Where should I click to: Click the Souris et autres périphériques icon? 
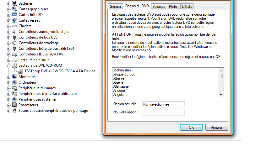pos(14,111)
